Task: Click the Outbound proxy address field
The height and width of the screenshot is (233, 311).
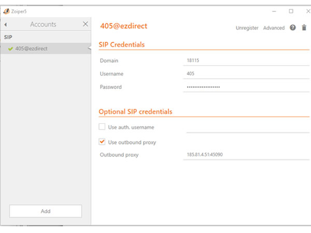Action: (x=246, y=155)
